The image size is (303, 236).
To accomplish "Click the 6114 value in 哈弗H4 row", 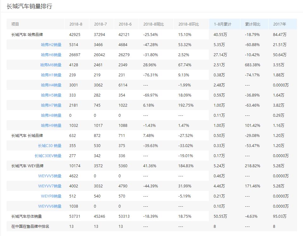I will (123, 85).
